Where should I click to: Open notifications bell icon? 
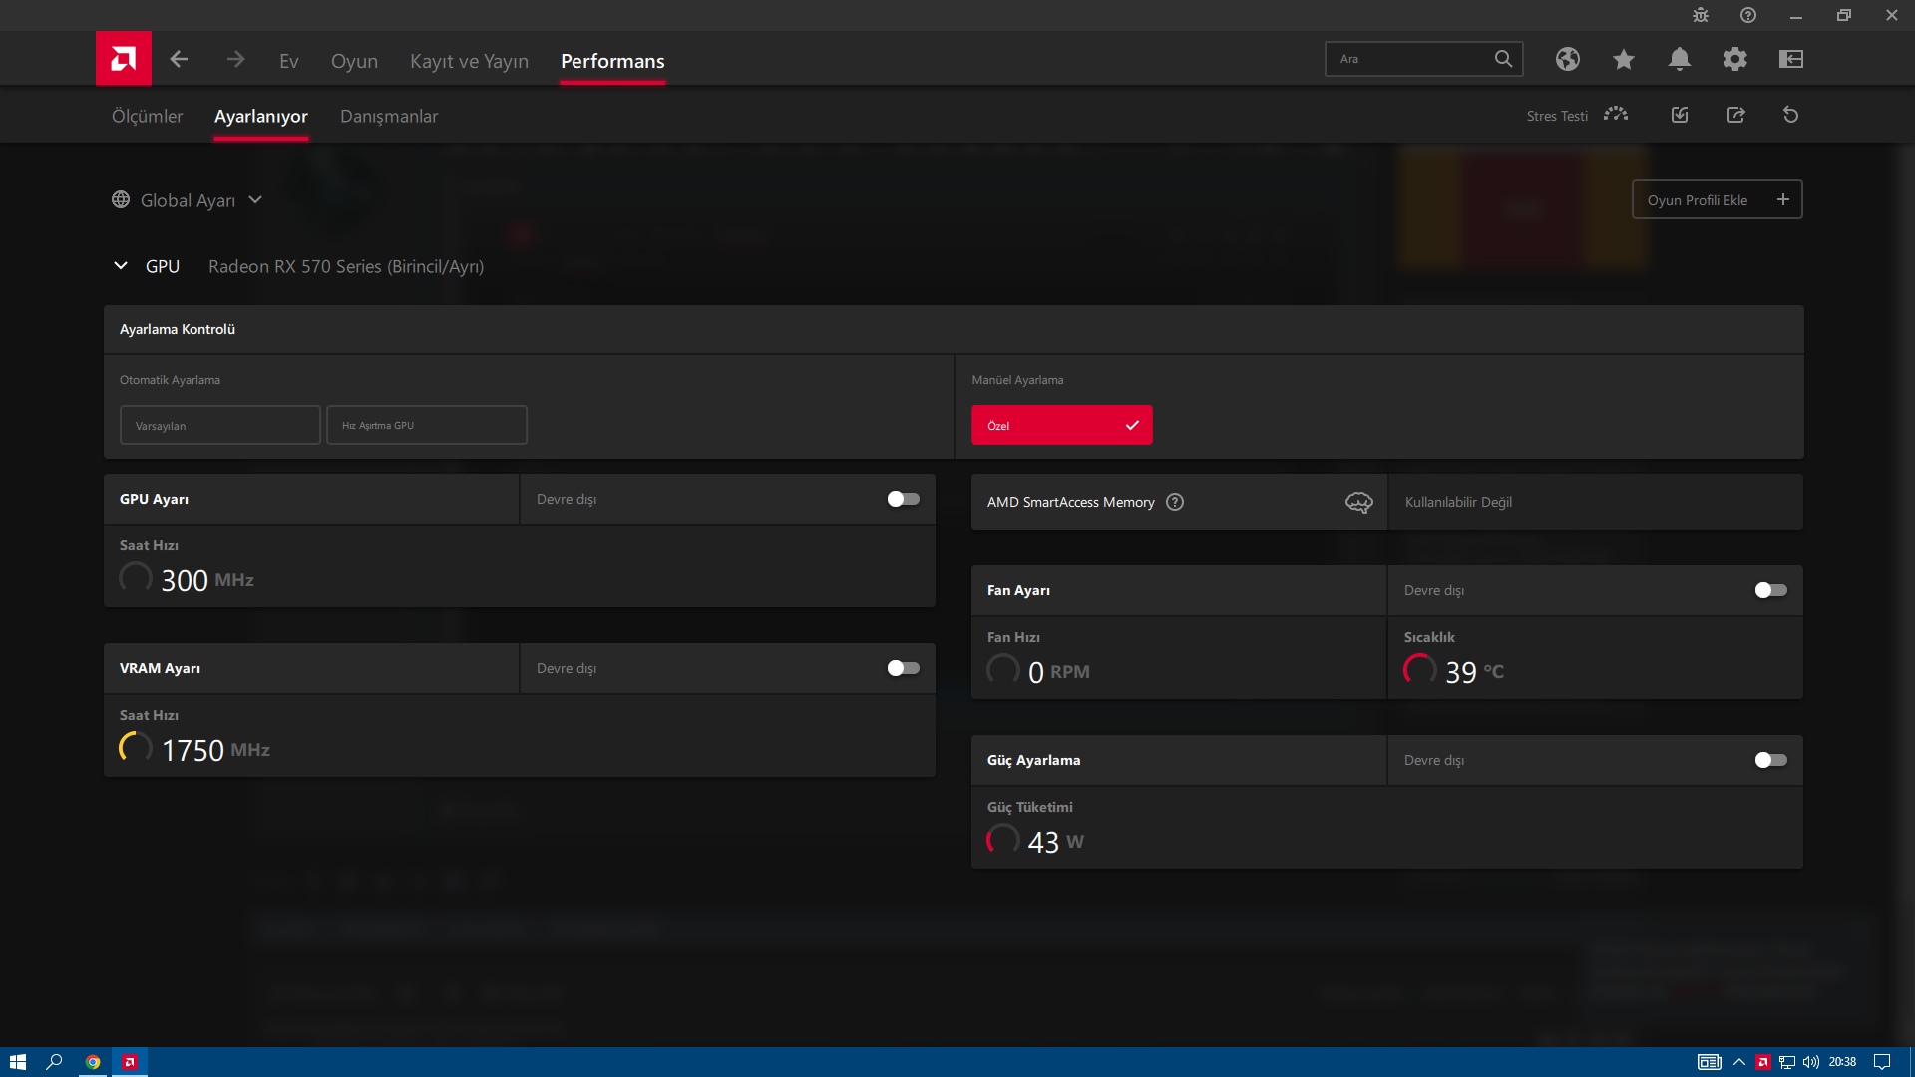point(1679,60)
